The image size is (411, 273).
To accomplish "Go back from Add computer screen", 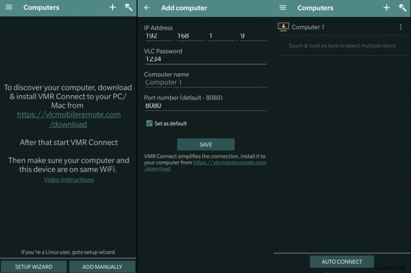I will pyautogui.click(x=147, y=8).
